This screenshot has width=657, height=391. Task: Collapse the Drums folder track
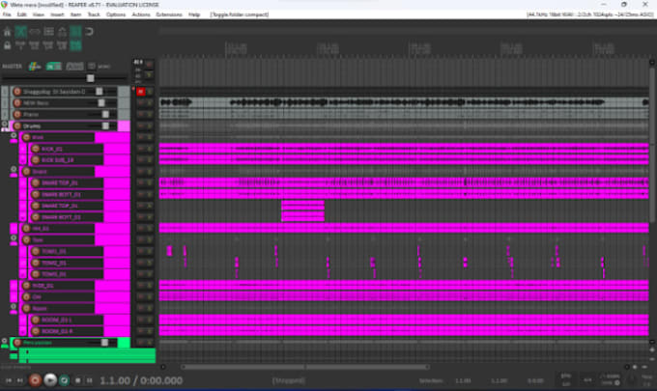[5, 125]
